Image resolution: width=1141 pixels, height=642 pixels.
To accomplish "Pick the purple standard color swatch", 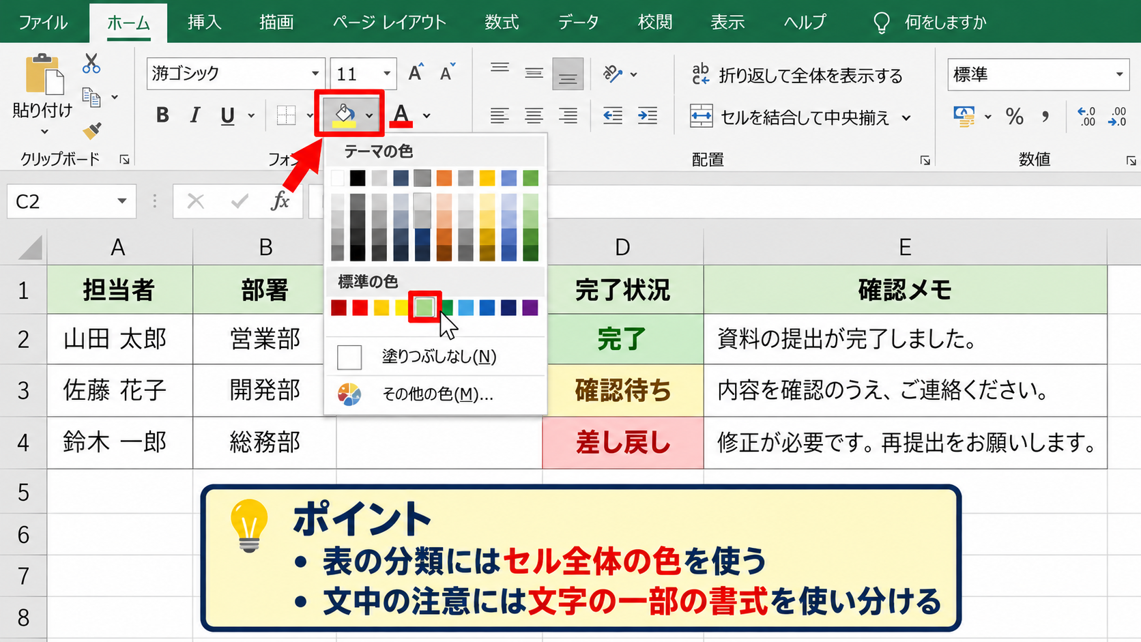I will coord(530,308).
